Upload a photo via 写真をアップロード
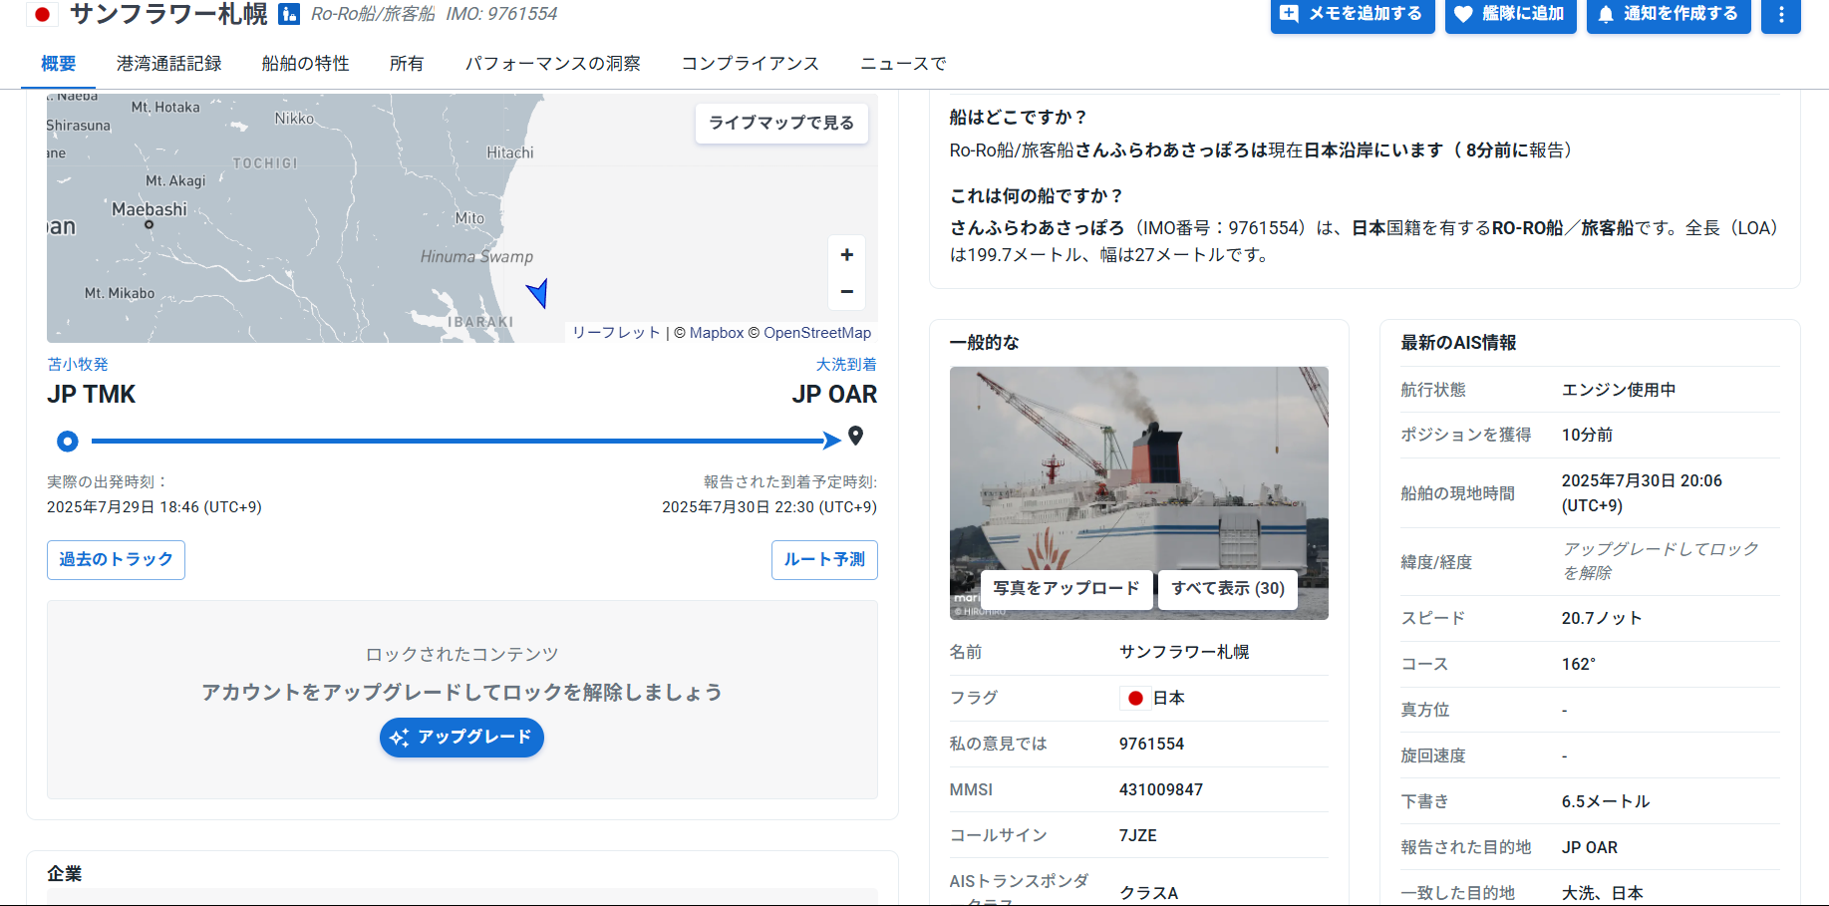Screen dimensions: 1829x906 [1067, 589]
